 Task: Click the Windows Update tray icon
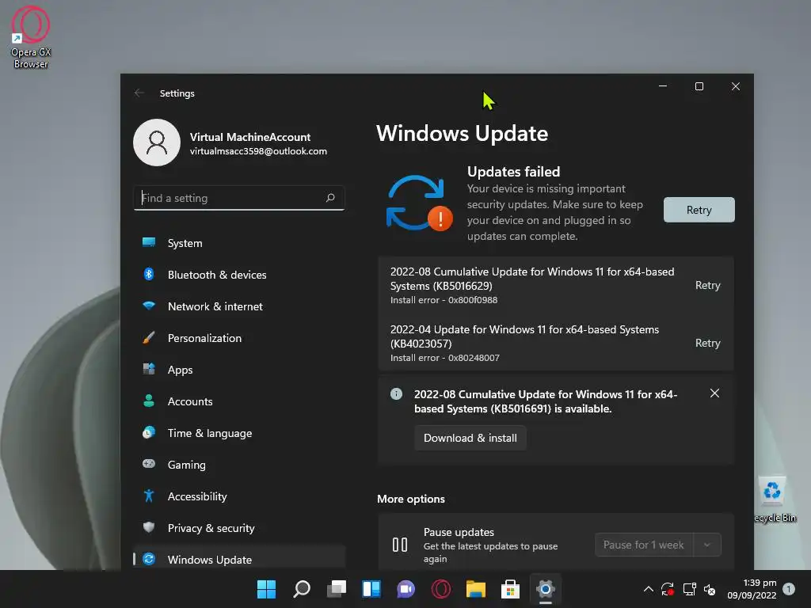click(668, 589)
